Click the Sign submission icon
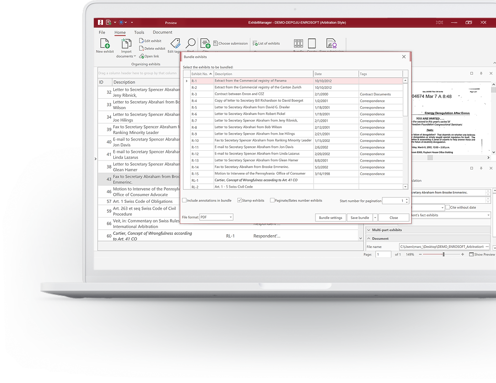 [x=331, y=43]
